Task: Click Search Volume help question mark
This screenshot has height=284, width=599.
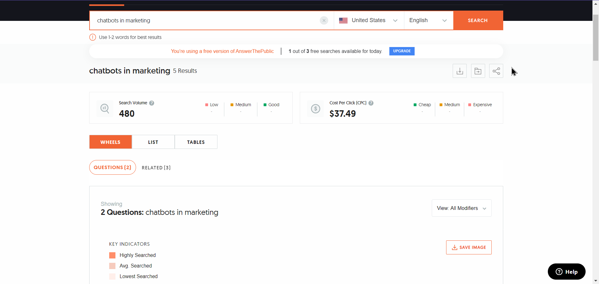Action: click(152, 103)
